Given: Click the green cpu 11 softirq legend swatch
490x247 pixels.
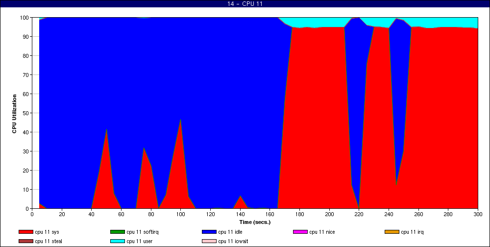Looking at the screenshot, I should [x=118, y=232].
